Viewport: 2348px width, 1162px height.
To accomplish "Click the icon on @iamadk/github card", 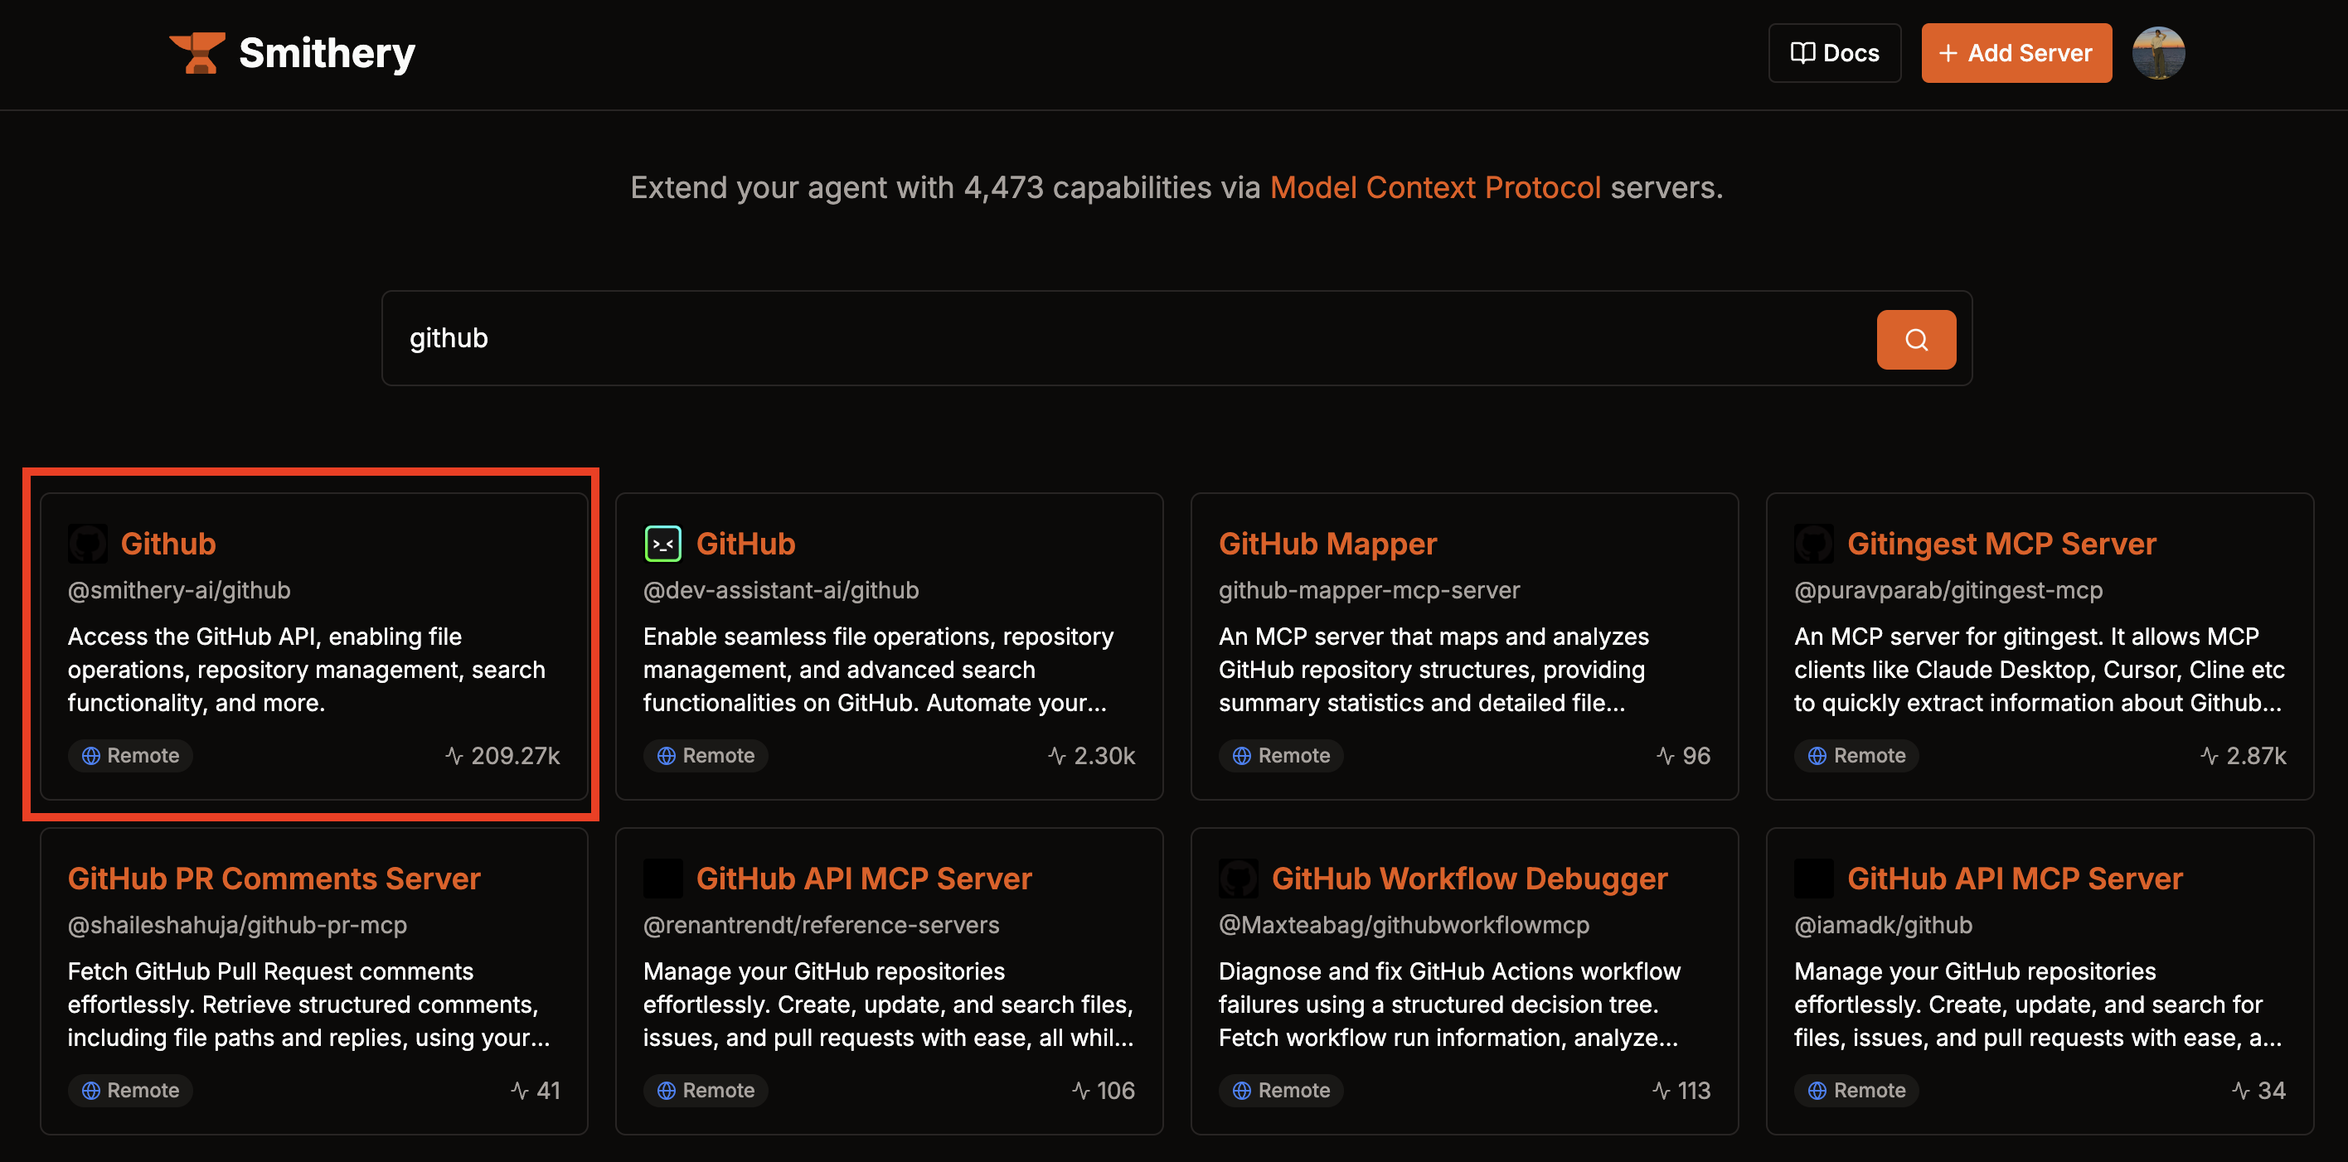I will [1814, 879].
